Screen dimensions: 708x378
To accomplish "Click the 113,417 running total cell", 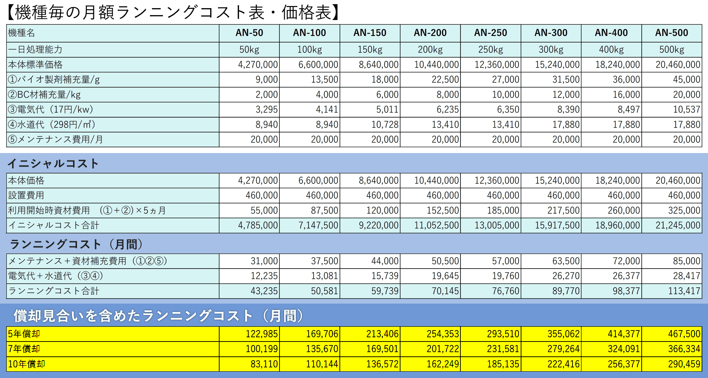I will (672, 291).
